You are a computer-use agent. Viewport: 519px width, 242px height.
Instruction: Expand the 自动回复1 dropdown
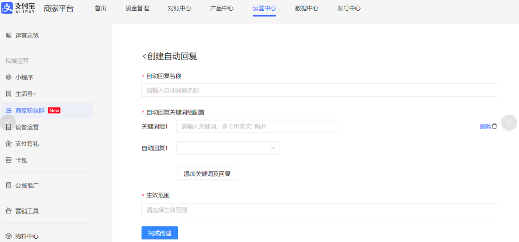click(x=228, y=148)
